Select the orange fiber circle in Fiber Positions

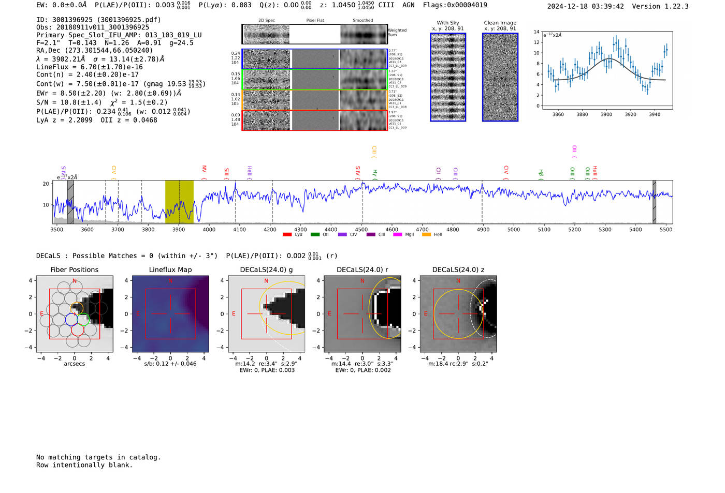coord(77,309)
